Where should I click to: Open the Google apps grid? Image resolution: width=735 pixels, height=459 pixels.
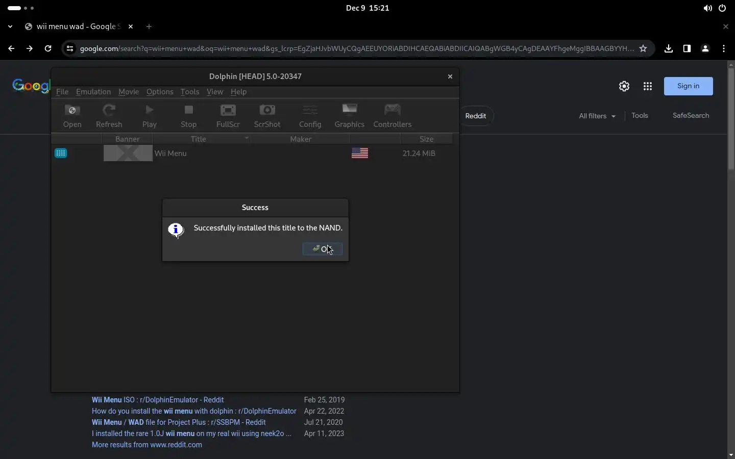[x=648, y=86]
